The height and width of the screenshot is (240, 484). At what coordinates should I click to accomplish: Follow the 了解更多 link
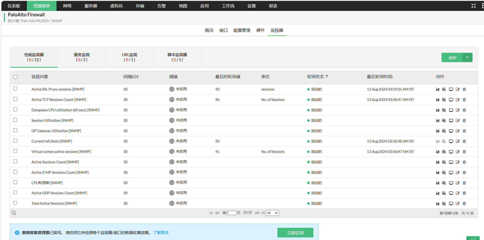click(x=161, y=232)
